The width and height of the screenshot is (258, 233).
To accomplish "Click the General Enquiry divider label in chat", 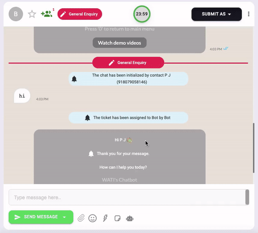I will coord(128,62).
